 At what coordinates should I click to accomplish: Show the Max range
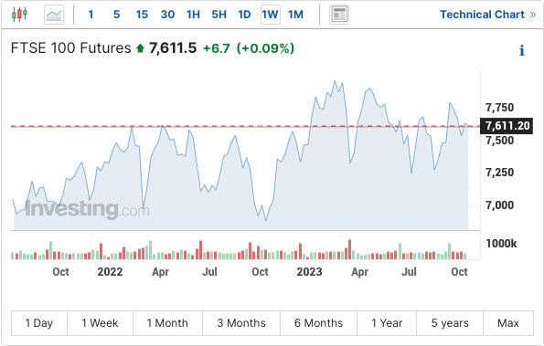(x=508, y=323)
